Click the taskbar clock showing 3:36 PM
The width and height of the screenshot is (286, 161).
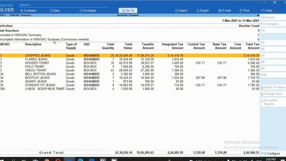pyautogui.click(x=270, y=159)
